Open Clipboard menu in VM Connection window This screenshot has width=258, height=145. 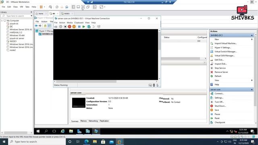79,23
